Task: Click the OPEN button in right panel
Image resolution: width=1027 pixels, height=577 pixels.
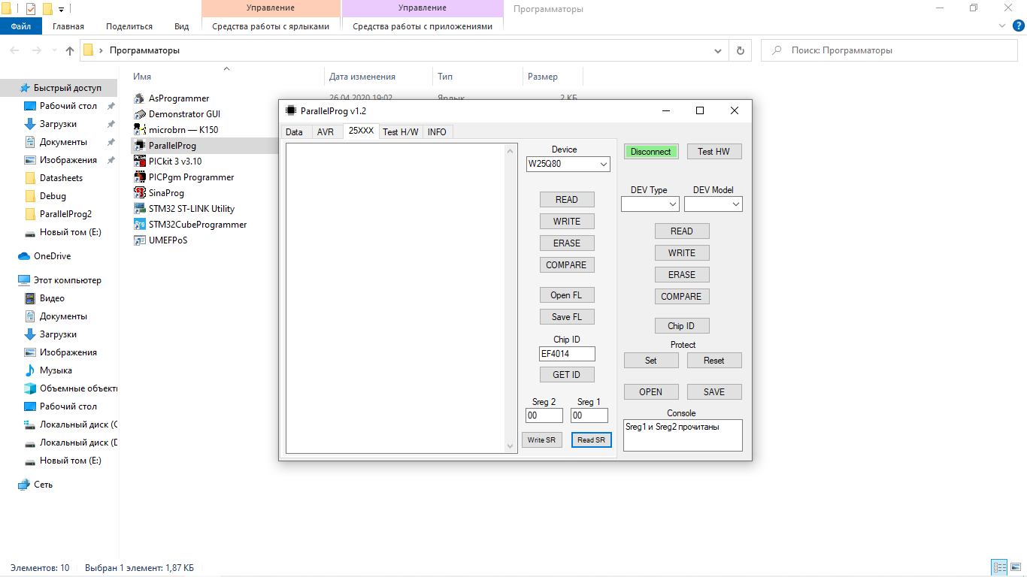Action: point(651,392)
